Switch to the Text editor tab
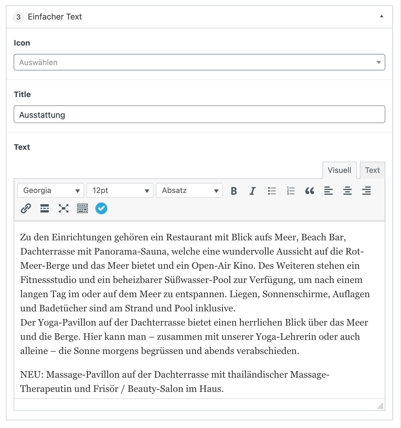Image resolution: width=401 pixels, height=428 pixels. point(372,170)
